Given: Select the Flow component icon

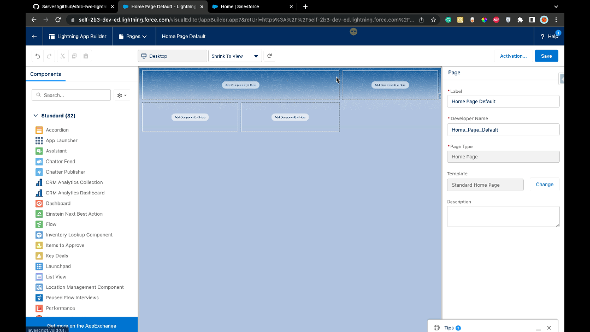Looking at the screenshot, I should coord(39,224).
